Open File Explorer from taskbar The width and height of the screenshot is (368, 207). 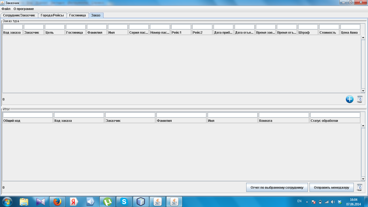click(24, 202)
